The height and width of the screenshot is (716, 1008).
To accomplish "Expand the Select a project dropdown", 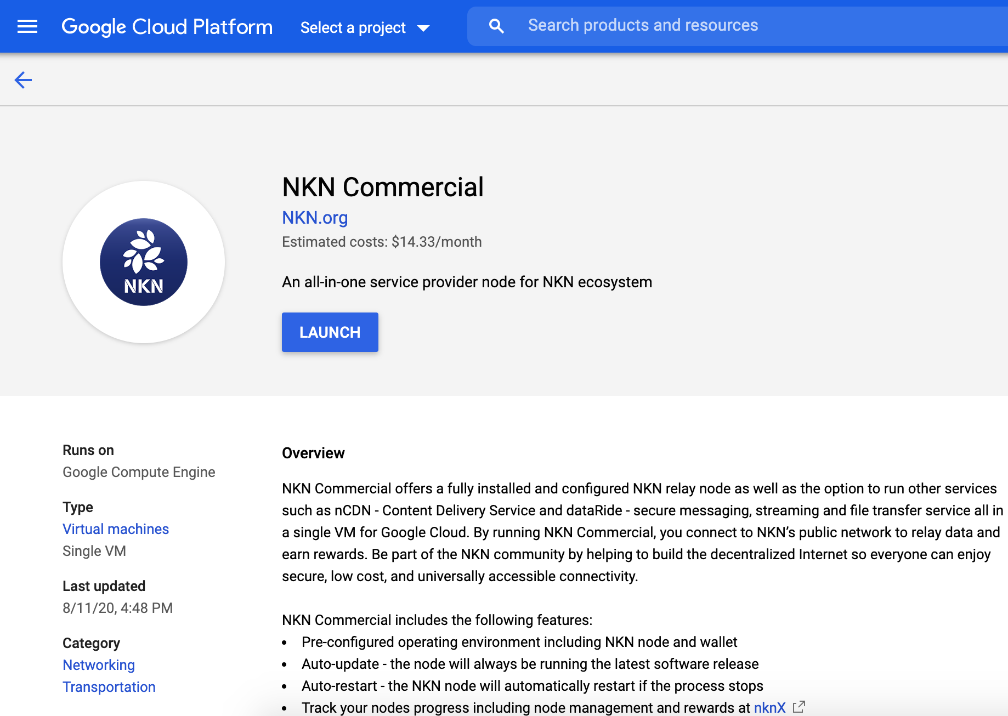I will [x=365, y=27].
